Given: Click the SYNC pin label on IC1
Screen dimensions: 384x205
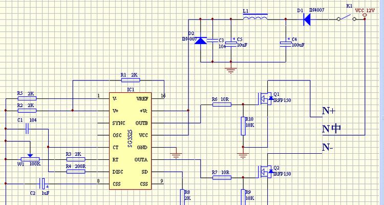Looking at the screenshot, I should [x=119, y=123].
